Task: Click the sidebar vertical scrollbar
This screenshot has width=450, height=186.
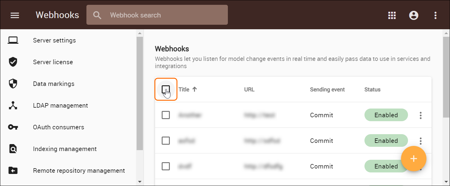Action: click(140, 93)
